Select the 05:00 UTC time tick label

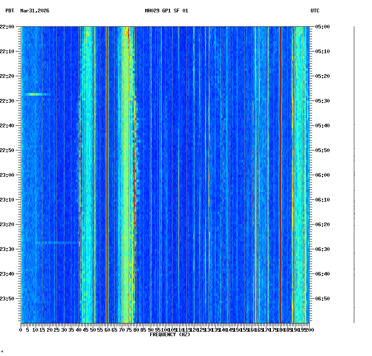[x=323, y=27]
